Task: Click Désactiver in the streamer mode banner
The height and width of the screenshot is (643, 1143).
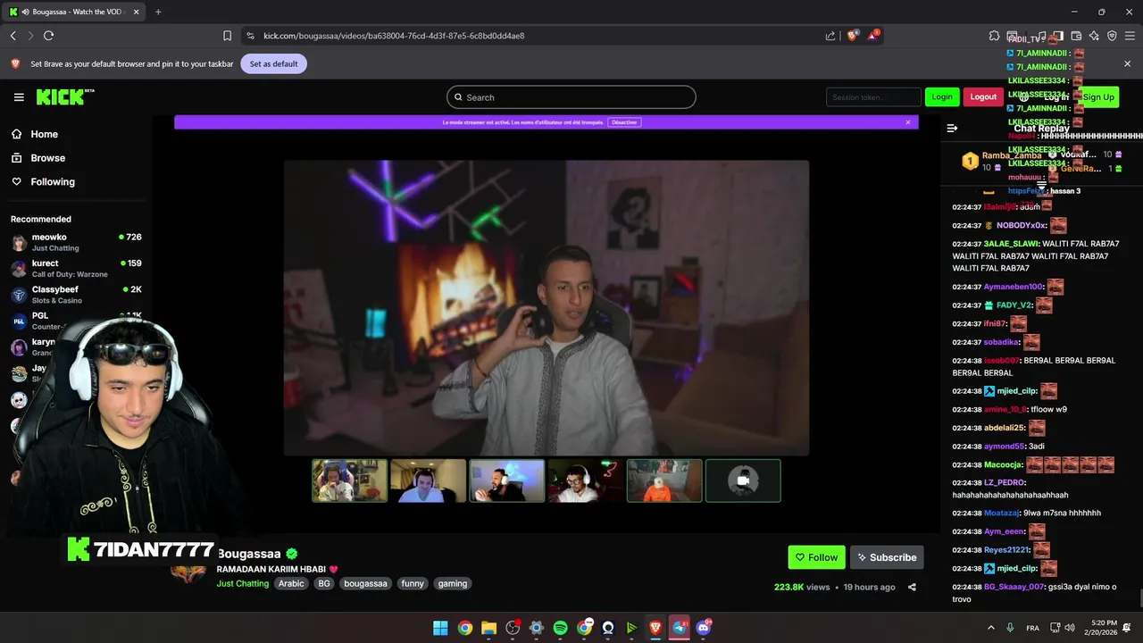Action: 624,122
